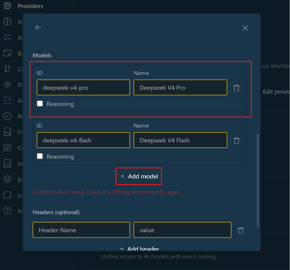Viewport: 290px width, 270px height.
Task: Click the circled checkmark icon in sidebar
Action: (7, 116)
